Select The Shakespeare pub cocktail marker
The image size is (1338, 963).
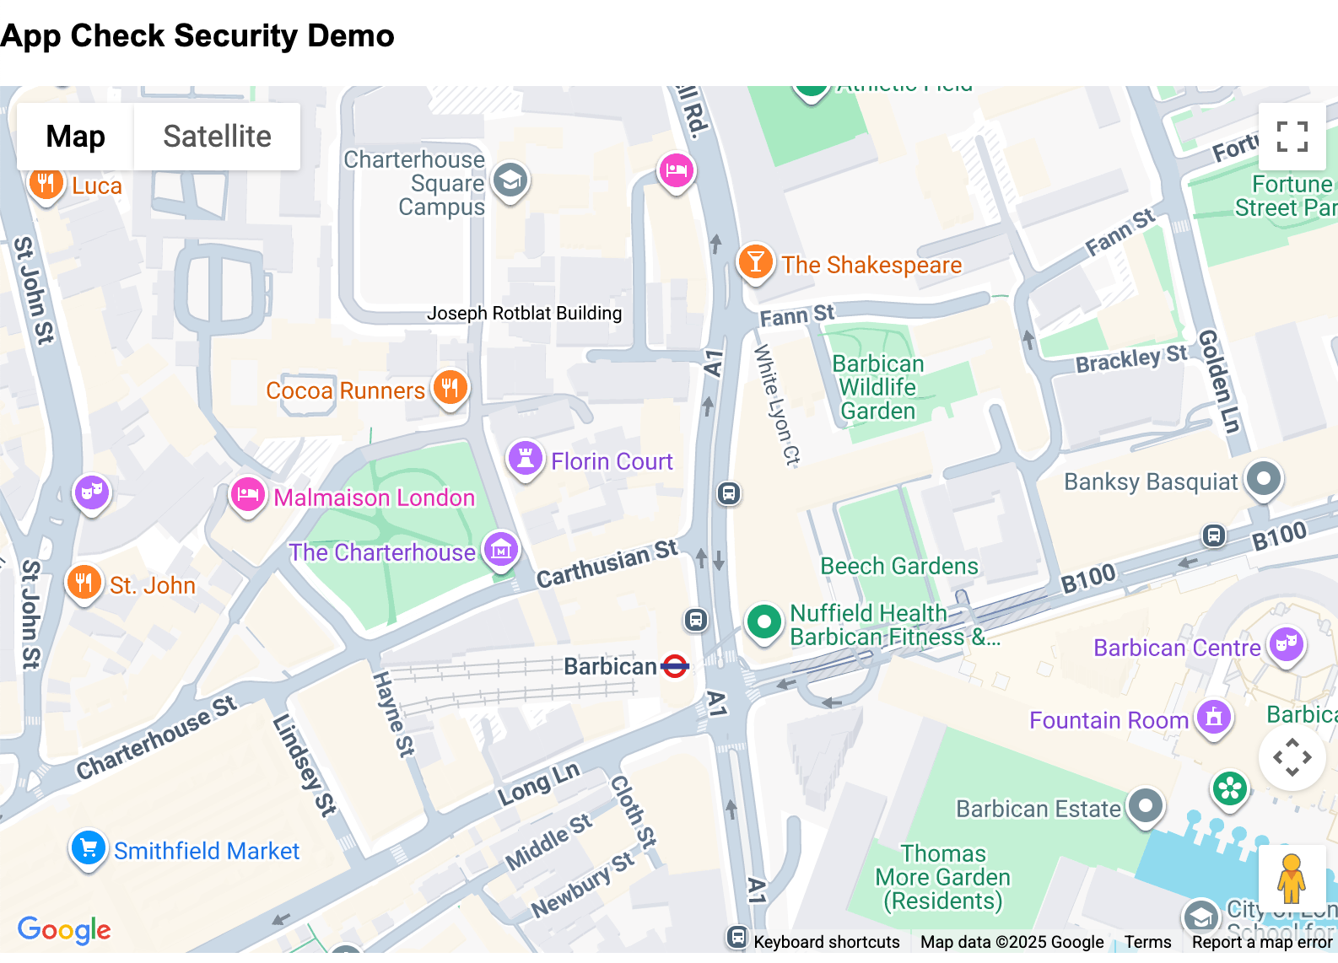click(x=755, y=262)
